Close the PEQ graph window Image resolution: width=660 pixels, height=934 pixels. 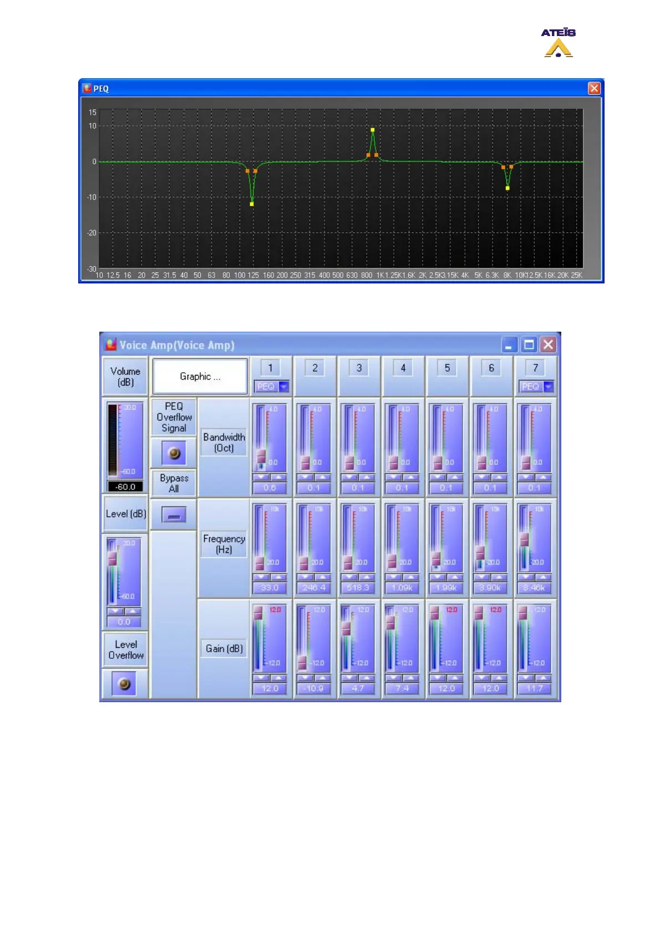tap(594, 88)
